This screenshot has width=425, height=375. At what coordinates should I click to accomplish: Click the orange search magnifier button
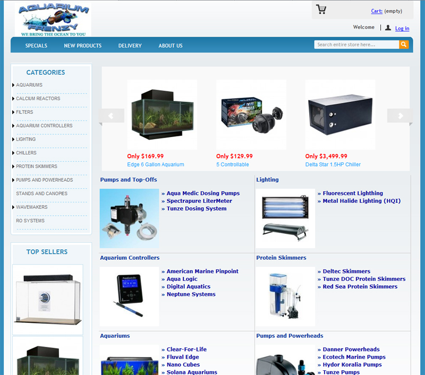pyautogui.click(x=404, y=45)
